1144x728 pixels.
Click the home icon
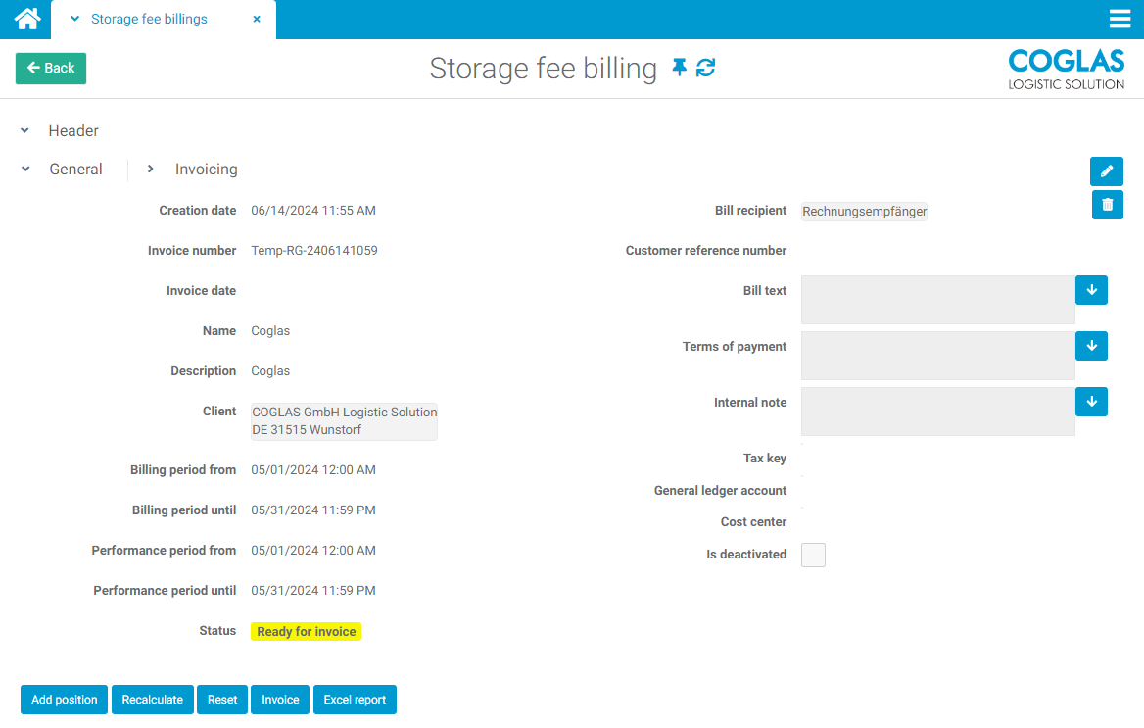coord(26,19)
